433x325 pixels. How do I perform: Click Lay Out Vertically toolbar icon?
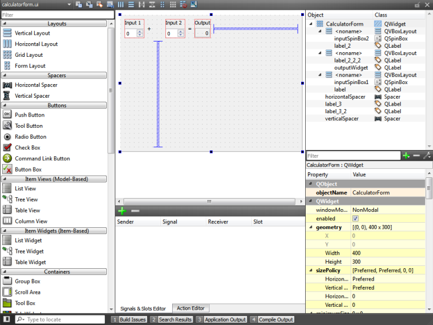131,5
